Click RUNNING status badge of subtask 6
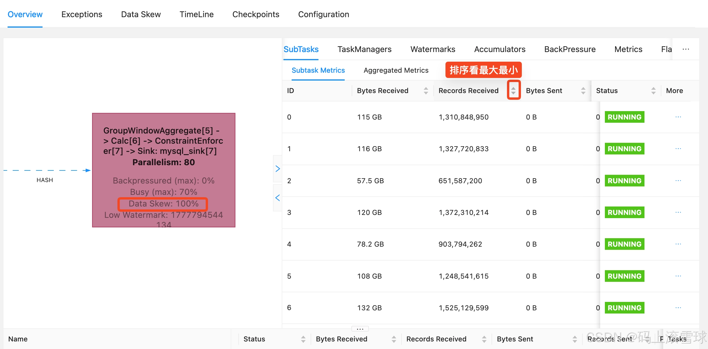The image size is (708, 349). pos(625,308)
